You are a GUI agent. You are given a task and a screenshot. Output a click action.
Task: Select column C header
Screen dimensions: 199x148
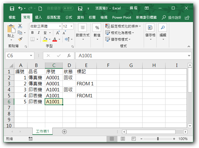pyautogui.click(x=54, y=65)
